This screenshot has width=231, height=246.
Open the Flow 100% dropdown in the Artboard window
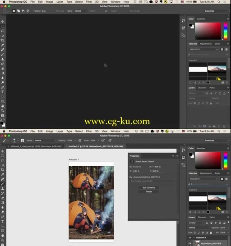pyautogui.click(x=98, y=141)
